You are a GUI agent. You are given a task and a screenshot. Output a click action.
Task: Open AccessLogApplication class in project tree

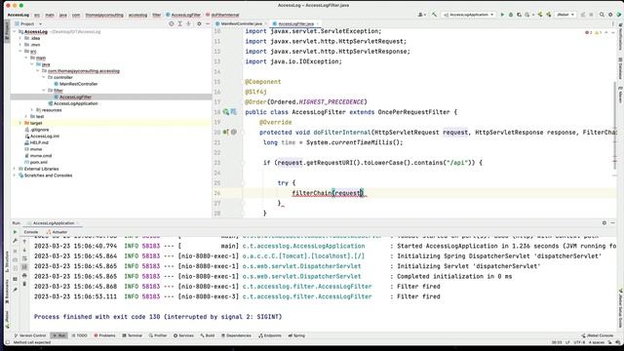click(76, 103)
